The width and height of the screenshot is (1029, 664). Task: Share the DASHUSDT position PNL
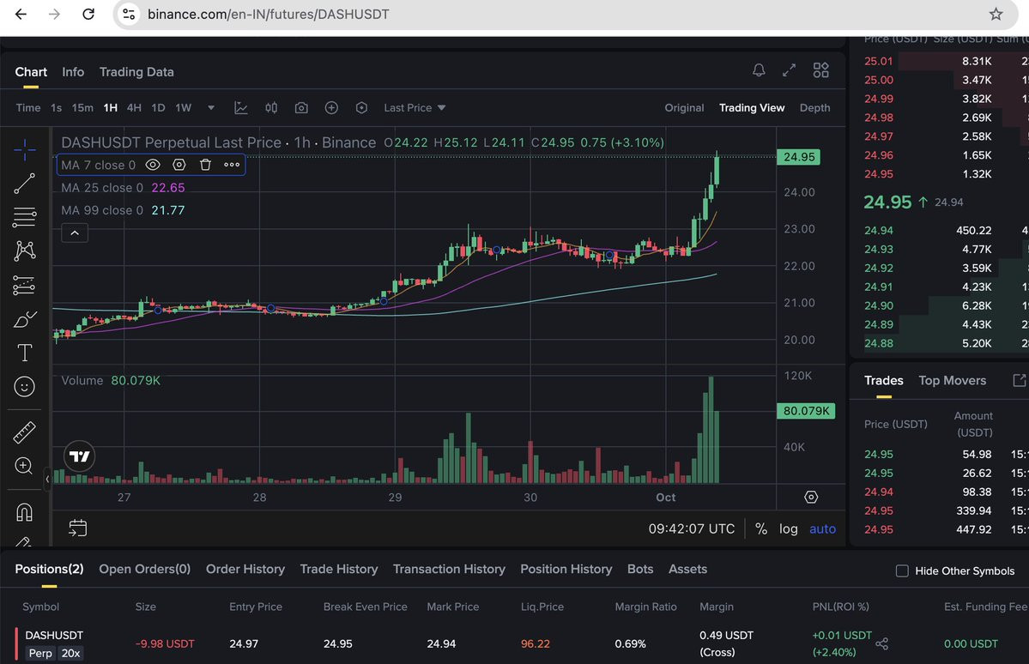tap(882, 643)
